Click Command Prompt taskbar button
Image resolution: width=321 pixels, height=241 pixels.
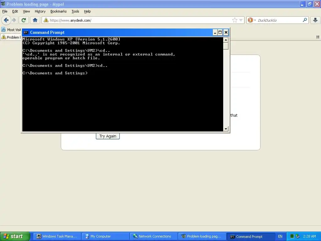pyautogui.click(x=250, y=236)
